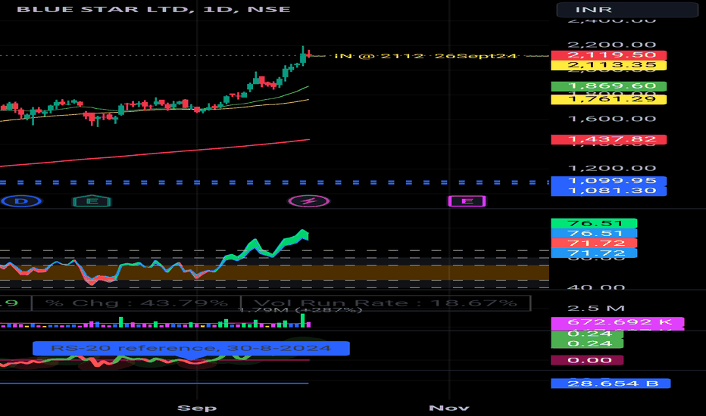The image size is (706, 416).
Task: Click the 2.5 M volume axis value
Action: [x=596, y=308]
